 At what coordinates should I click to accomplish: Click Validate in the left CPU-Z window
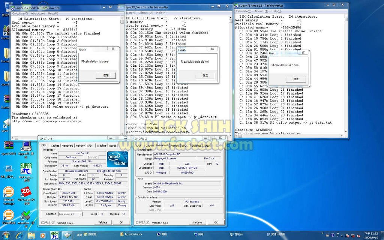(x=103, y=222)
